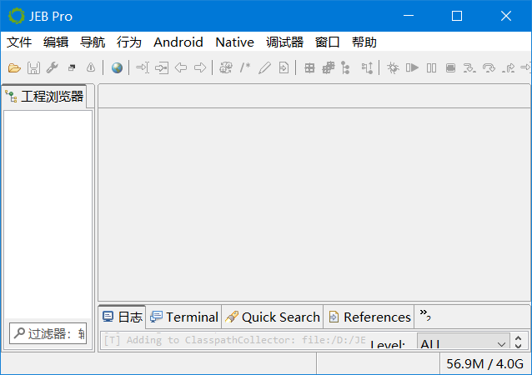Screen dimensions: 532x375
Task: Start the debugger with the bug icon
Action: (x=394, y=67)
